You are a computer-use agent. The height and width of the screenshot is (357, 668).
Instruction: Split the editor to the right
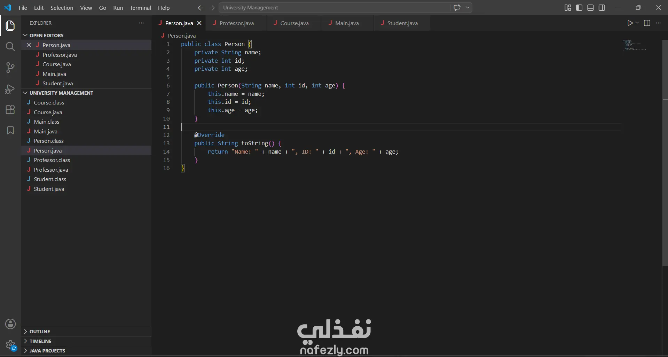pos(647,23)
